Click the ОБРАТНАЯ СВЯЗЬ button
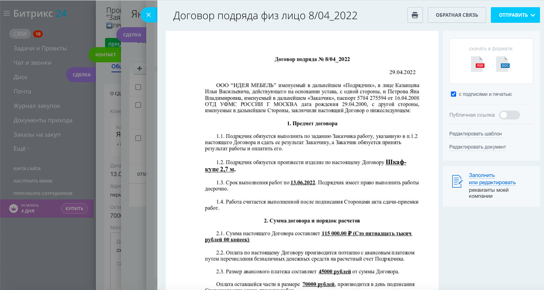Image resolution: width=544 pixels, height=290 pixels. [457, 15]
